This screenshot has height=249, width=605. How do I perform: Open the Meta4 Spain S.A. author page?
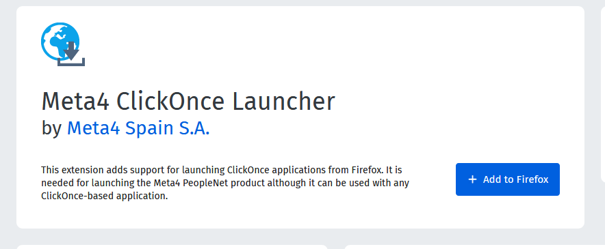(x=138, y=128)
